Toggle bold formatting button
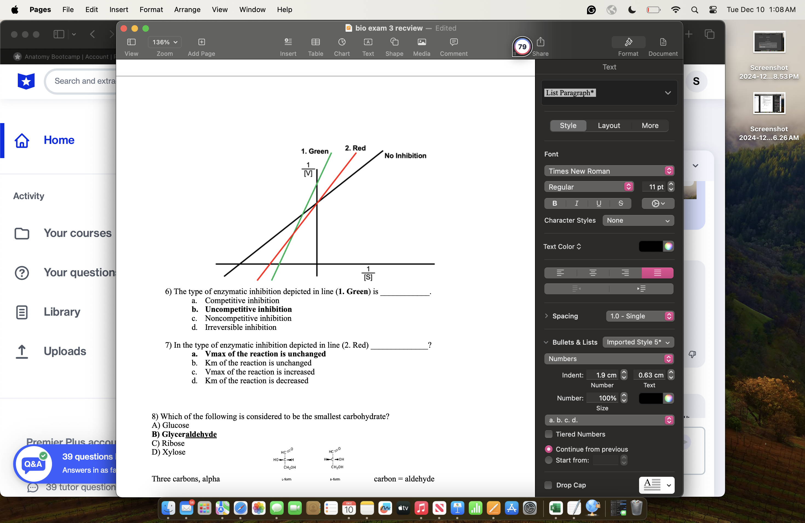The width and height of the screenshot is (805, 523). point(555,204)
